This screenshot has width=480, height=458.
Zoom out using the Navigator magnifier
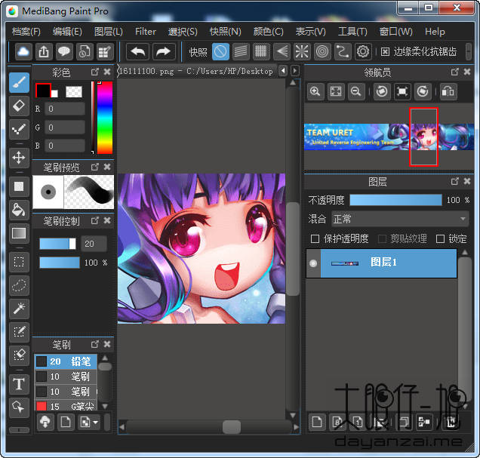tap(356, 91)
